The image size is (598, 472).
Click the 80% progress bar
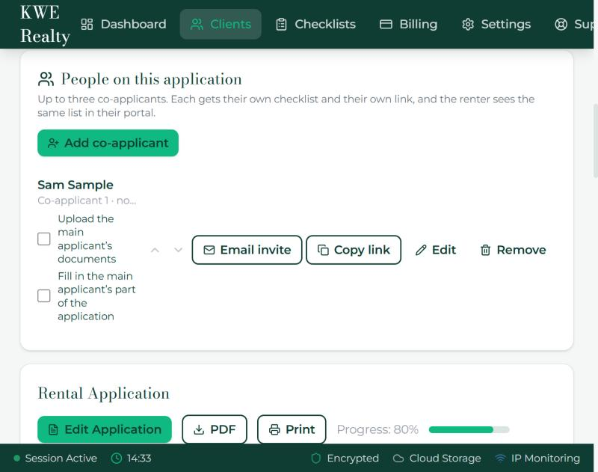click(x=469, y=429)
